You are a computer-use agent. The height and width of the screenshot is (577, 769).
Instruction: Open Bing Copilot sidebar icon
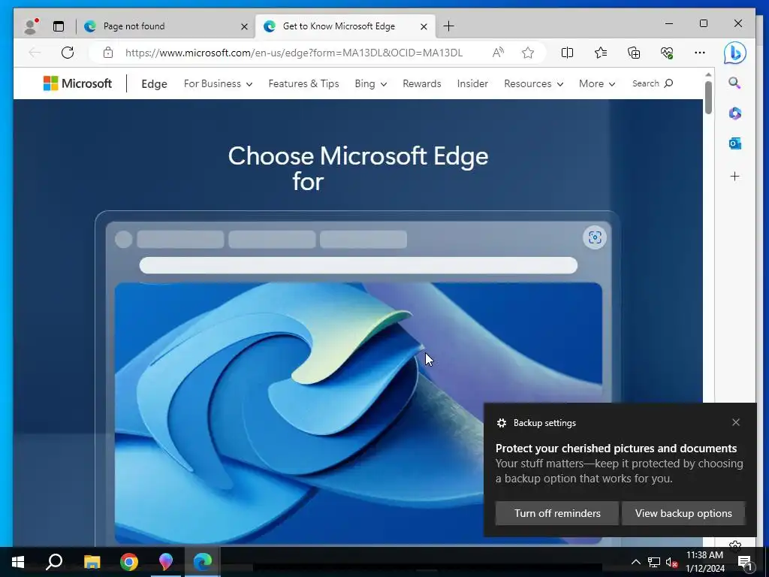(734, 53)
